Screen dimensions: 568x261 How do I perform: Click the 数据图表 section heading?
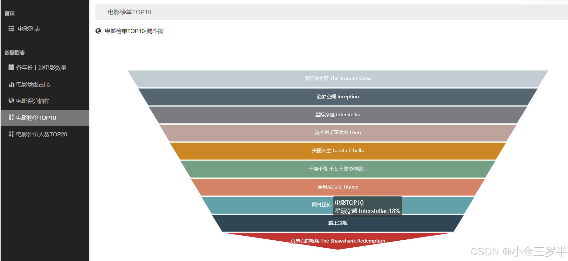[15, 52]
